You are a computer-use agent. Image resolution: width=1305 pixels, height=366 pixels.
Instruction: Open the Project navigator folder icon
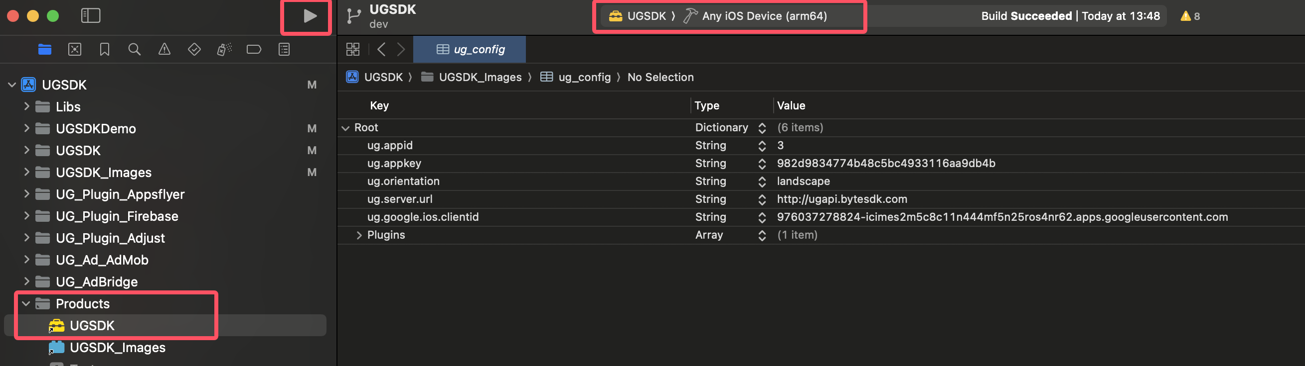coord(44,50)
